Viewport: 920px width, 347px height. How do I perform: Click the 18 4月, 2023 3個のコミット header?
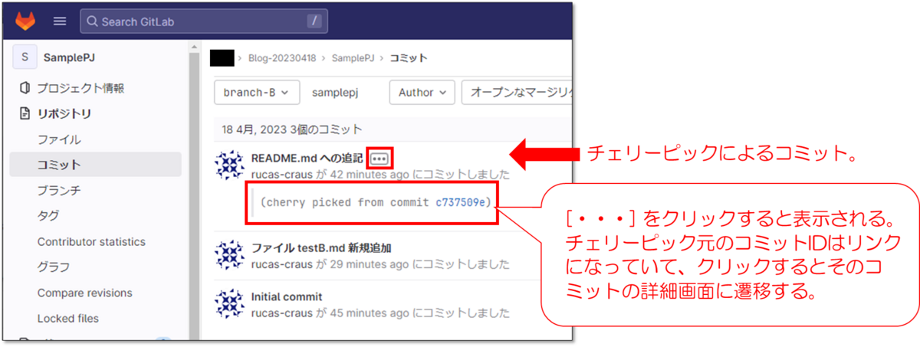click(x=292, y=129)
